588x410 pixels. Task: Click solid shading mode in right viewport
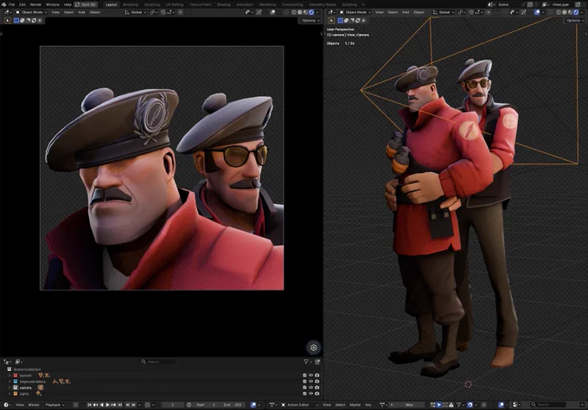point(565,12)
